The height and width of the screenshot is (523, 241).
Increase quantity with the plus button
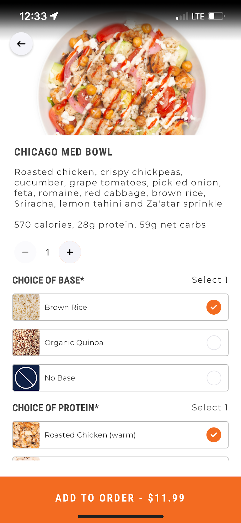(x=70, y=252)
